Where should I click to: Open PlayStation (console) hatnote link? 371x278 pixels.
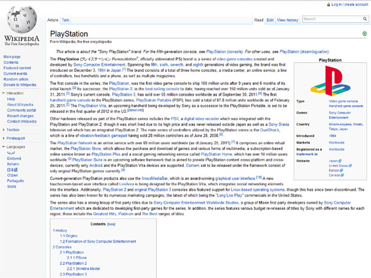pos(224,51)
